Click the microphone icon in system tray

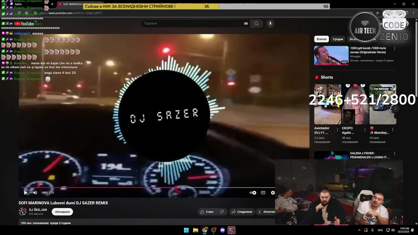[x=372, y=230]
